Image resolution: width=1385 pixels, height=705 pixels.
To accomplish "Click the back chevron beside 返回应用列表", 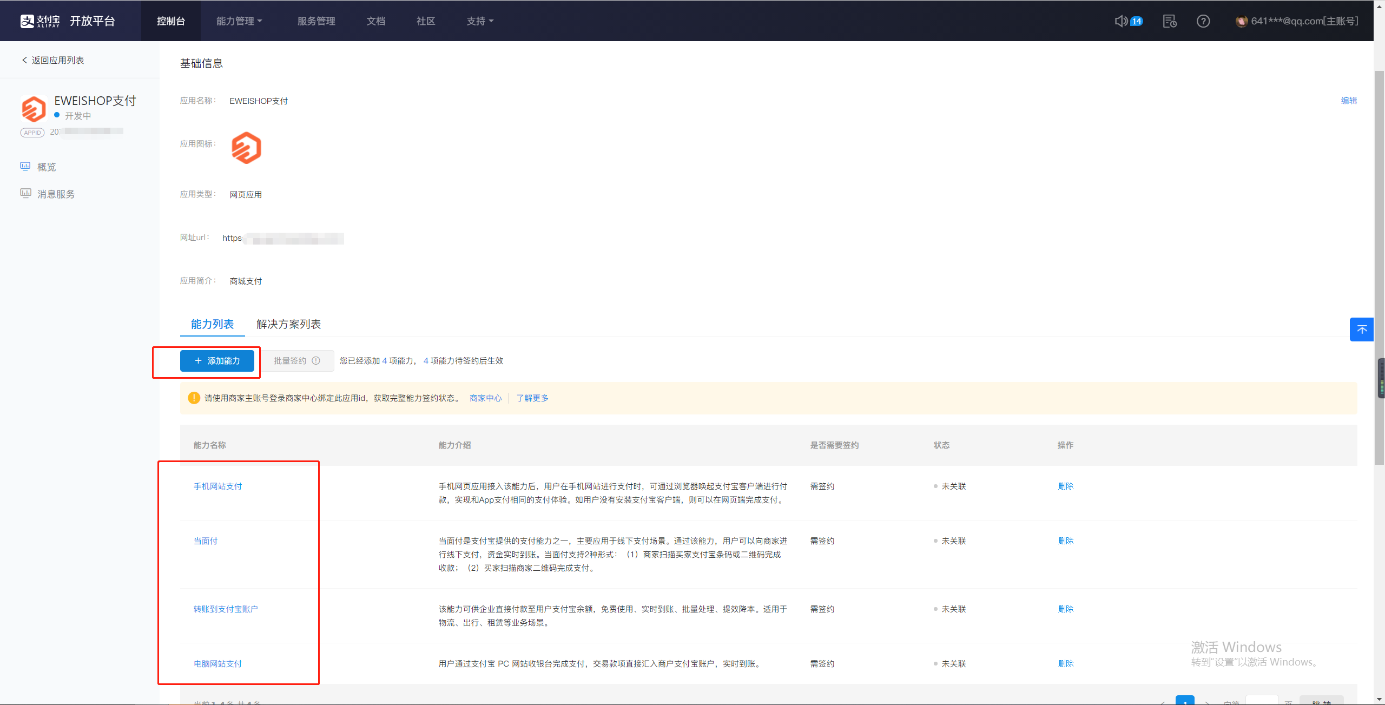I will [24, 60].
